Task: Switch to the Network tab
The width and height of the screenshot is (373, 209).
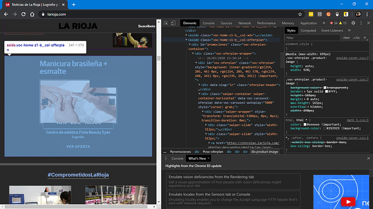Action: [244, 23]
